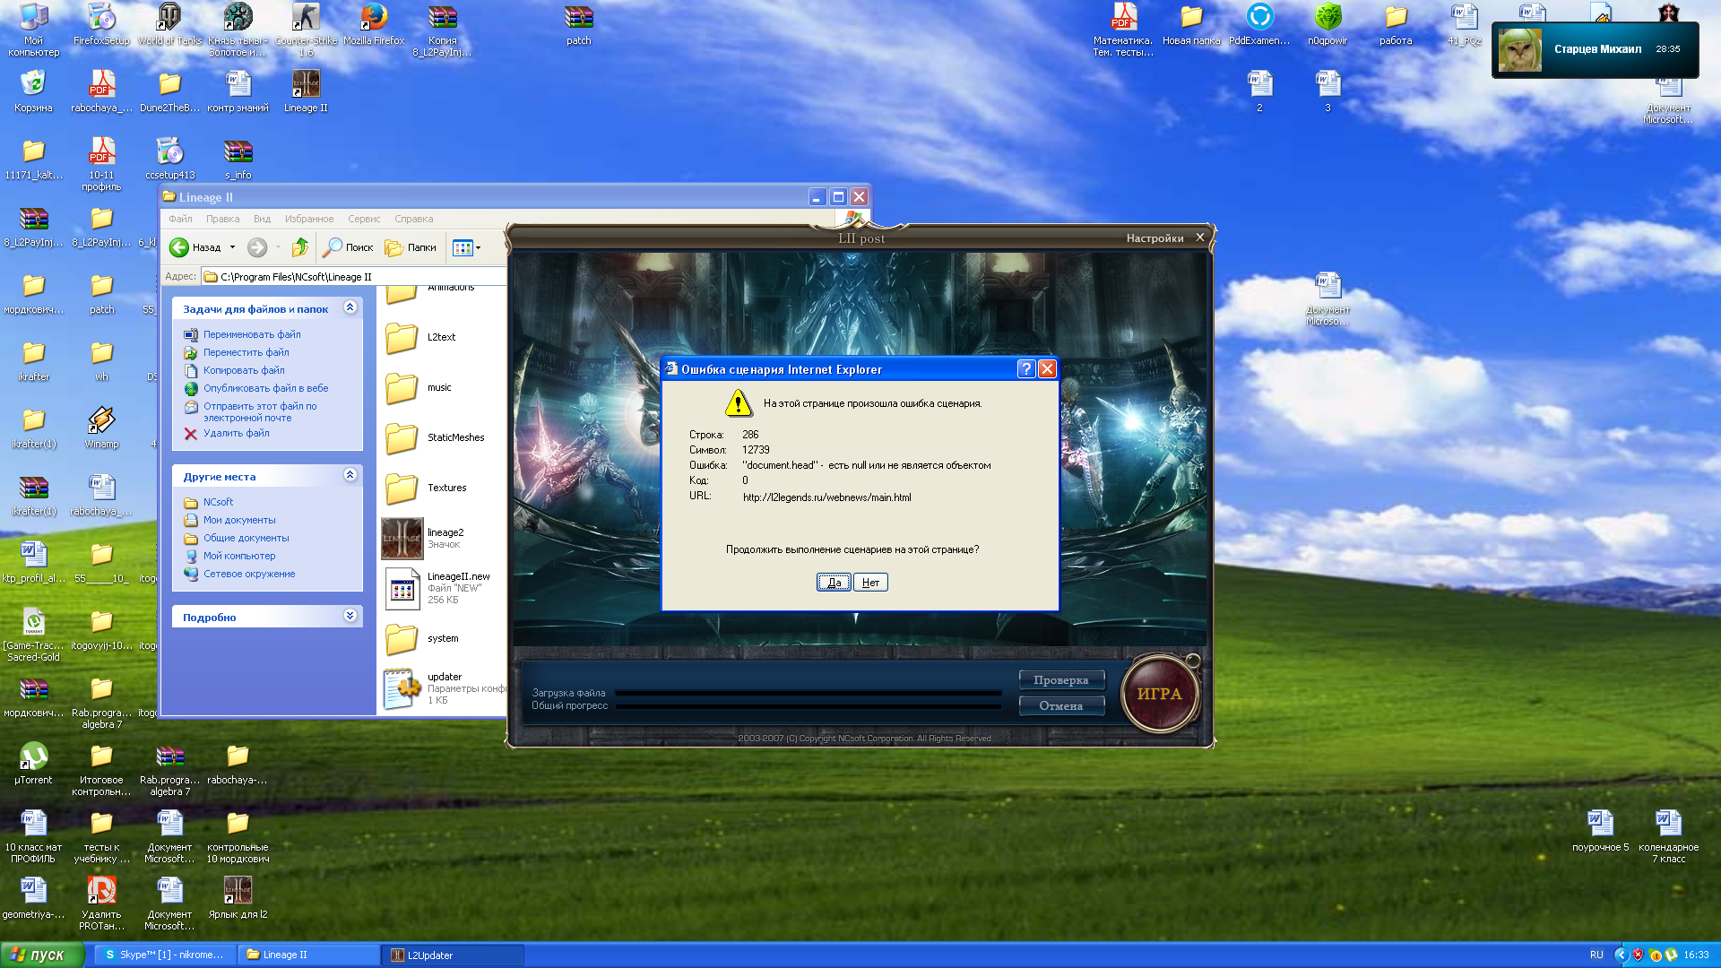Click the Winamp desktop icon
This screenshot has width=1721, height=968.
(101, 428)
